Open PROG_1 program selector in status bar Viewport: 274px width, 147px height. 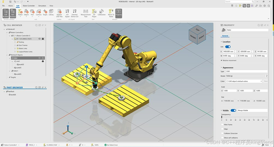(x=32, y=145)
